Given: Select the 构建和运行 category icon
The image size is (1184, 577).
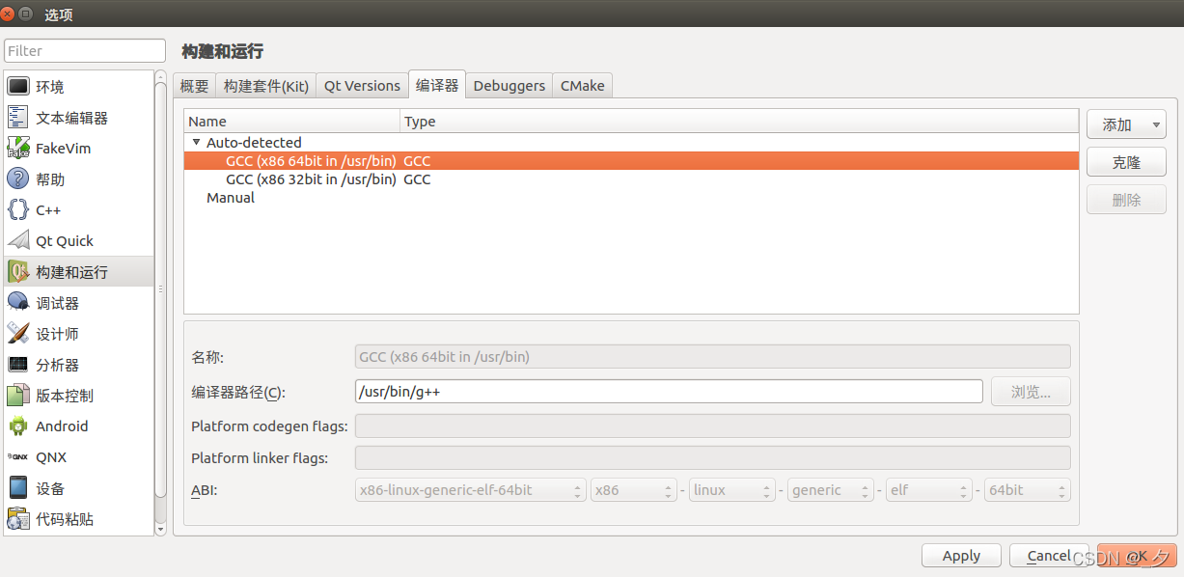Looking at the screenshot, I should point(18,272).
